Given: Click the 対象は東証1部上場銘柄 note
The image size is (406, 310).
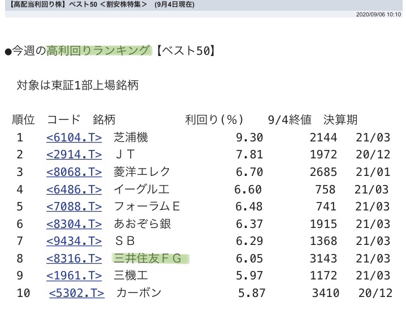Looking at the screenshot, I should [x=77, y=85].
